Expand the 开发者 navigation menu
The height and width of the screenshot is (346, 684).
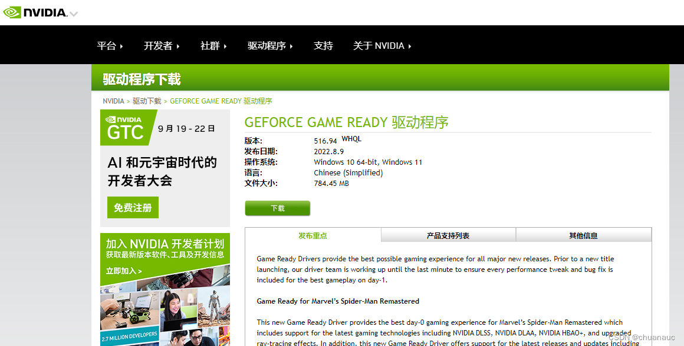click(162, 46)
